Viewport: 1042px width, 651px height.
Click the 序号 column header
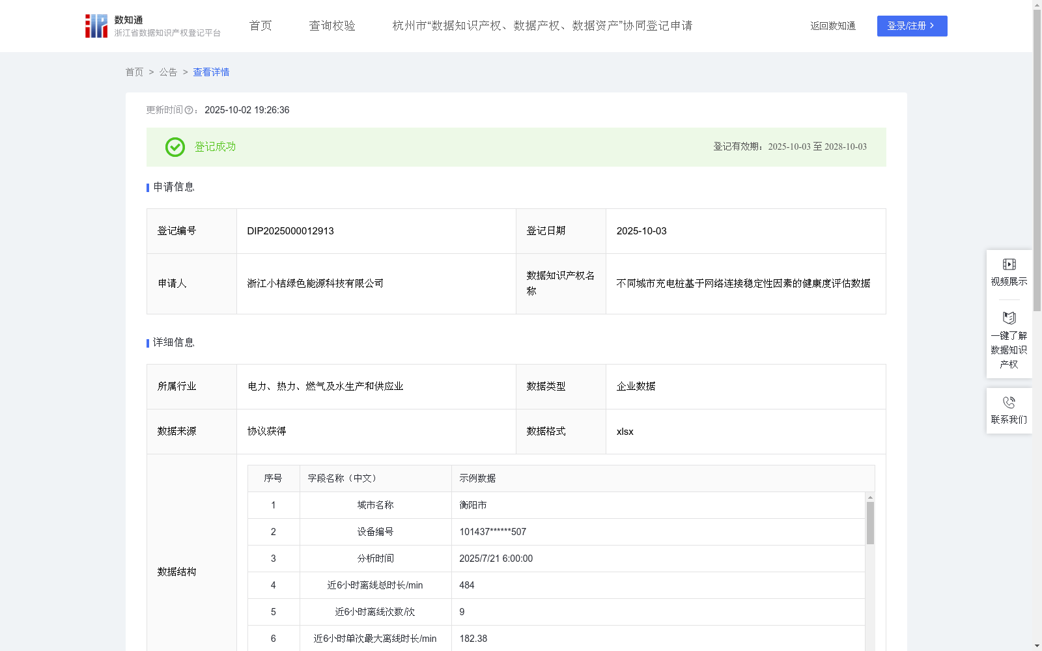coord(273,478)
